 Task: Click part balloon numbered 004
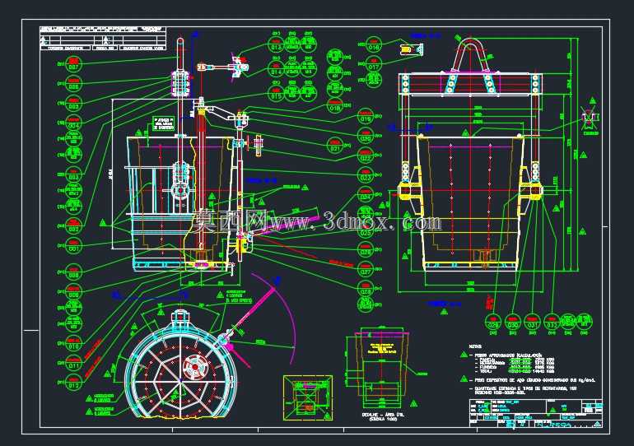coord(73,123)
